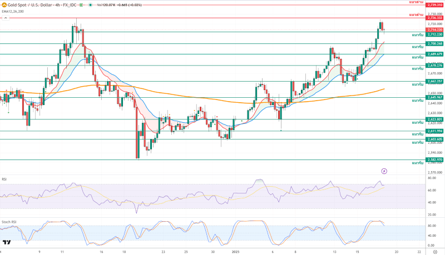Screen dimensions: 445x255
Task: Click the support price tag 2,662.257
Action: [434, 81]
